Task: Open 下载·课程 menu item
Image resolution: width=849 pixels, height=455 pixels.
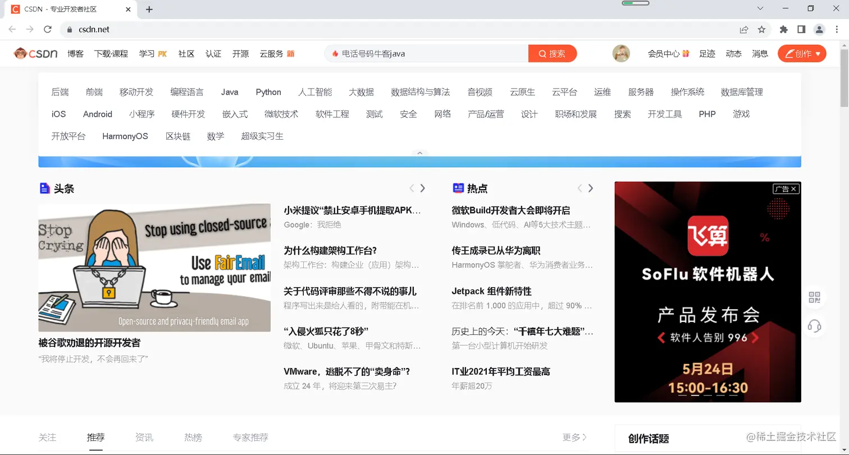Action: coord(111,54)
